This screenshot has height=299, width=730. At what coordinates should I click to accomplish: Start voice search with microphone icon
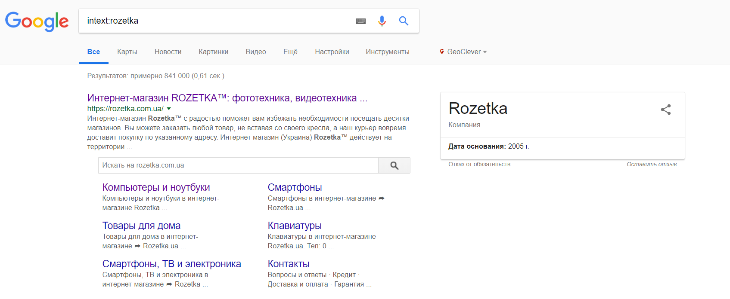click(382, 21)
